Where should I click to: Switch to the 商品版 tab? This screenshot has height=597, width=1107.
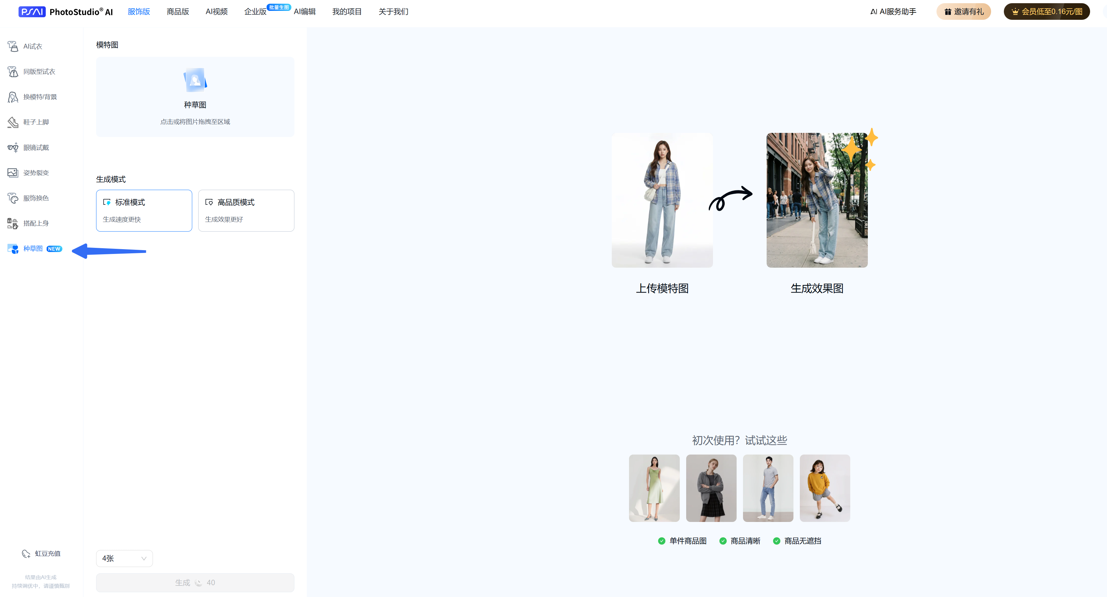pyautogui.click(x=178, y=11)
